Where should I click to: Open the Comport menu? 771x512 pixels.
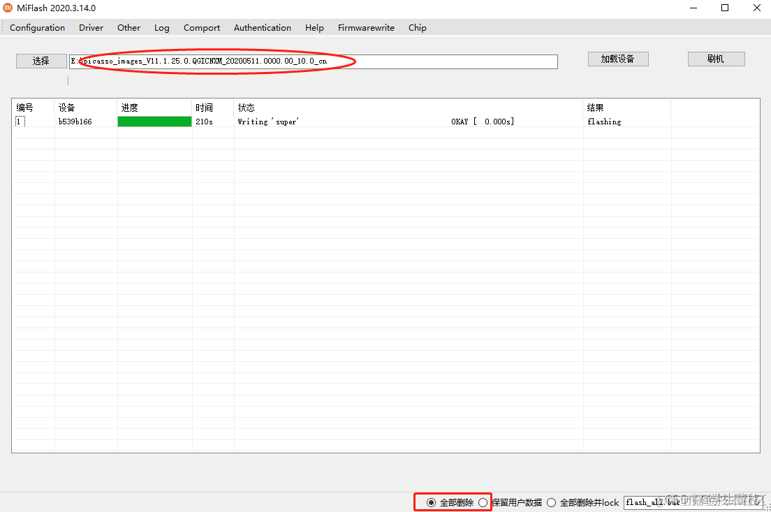202,28
